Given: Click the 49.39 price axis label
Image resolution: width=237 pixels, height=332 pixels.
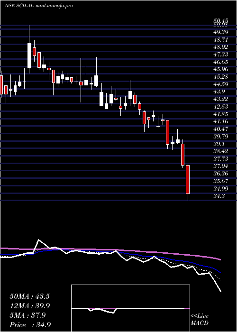Looking at the screenshot, I should [221, 32].
